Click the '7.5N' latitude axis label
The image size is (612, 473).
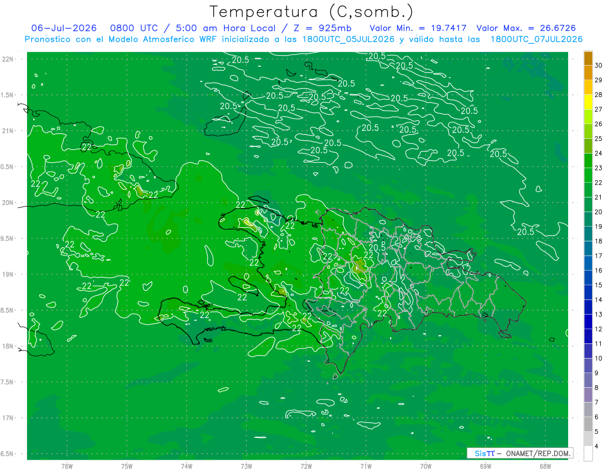(8, 382)
